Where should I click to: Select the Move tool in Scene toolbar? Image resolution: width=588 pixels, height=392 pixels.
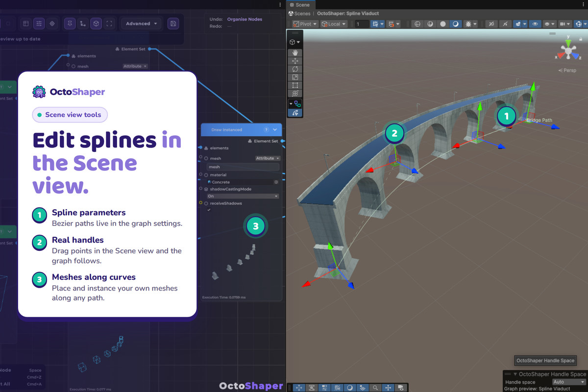[295, 61]
